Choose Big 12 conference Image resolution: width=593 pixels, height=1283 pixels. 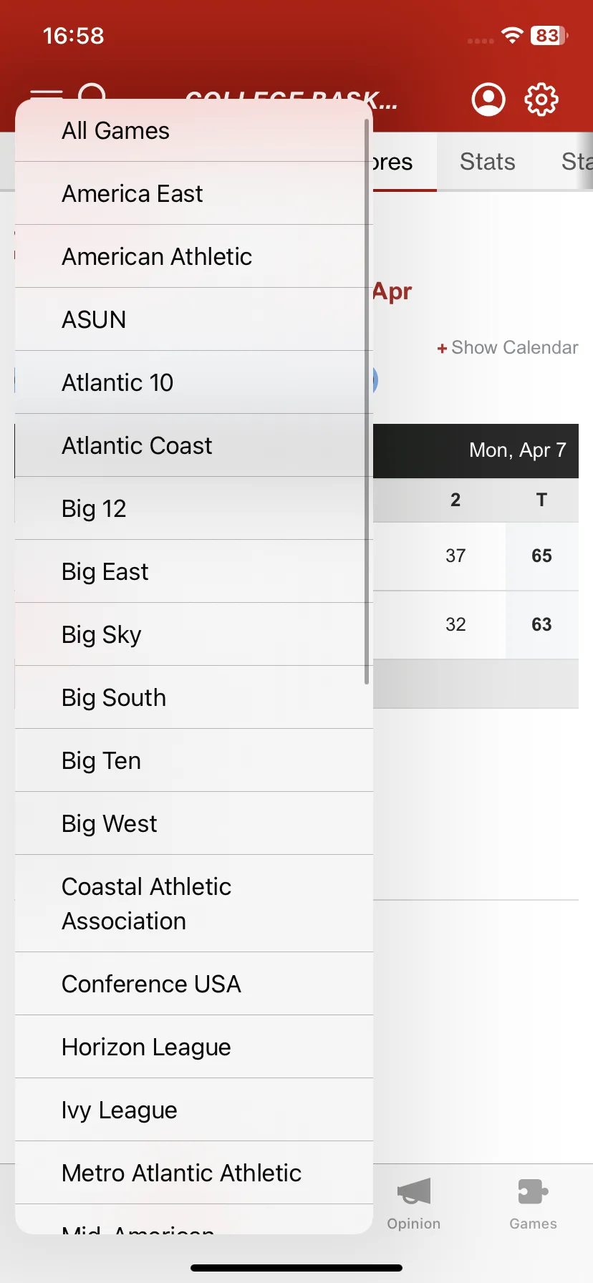[194, 508]
